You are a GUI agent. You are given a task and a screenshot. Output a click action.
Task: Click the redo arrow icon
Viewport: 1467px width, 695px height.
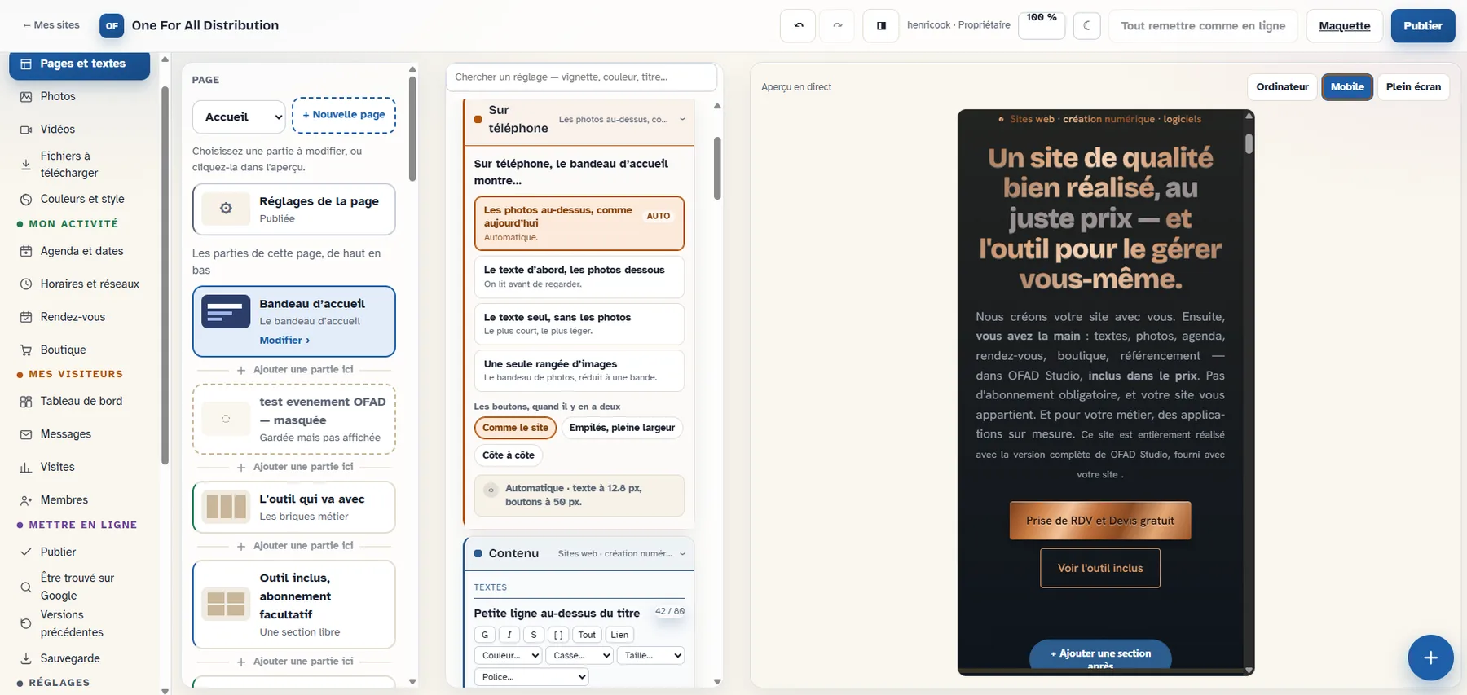point(837,25)
